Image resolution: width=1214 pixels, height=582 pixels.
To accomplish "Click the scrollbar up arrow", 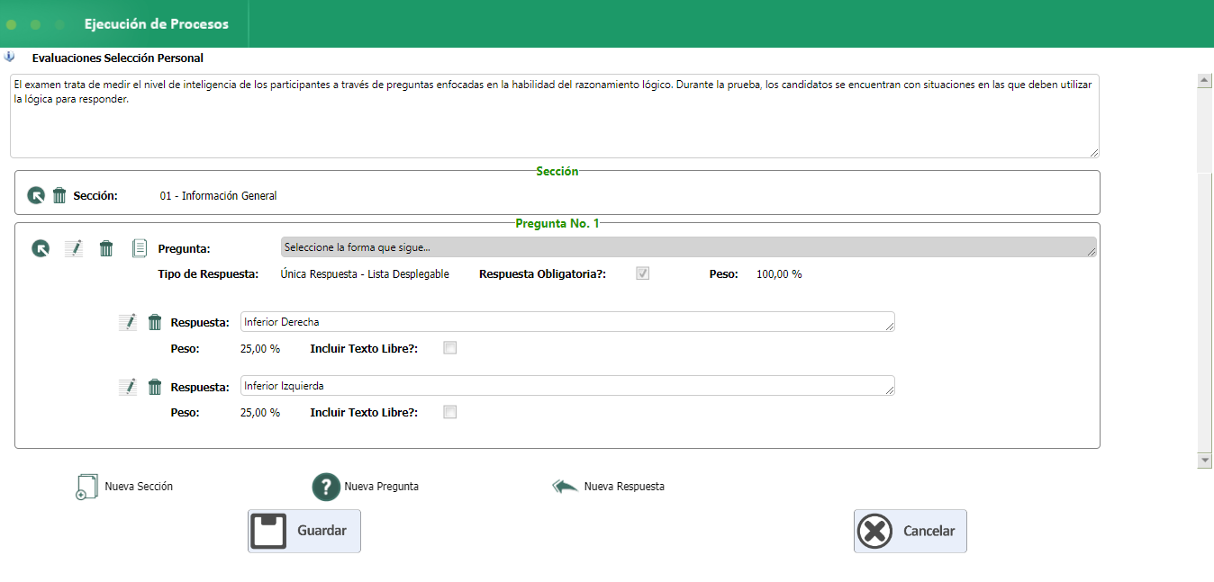I will (x=1205, y=80).
